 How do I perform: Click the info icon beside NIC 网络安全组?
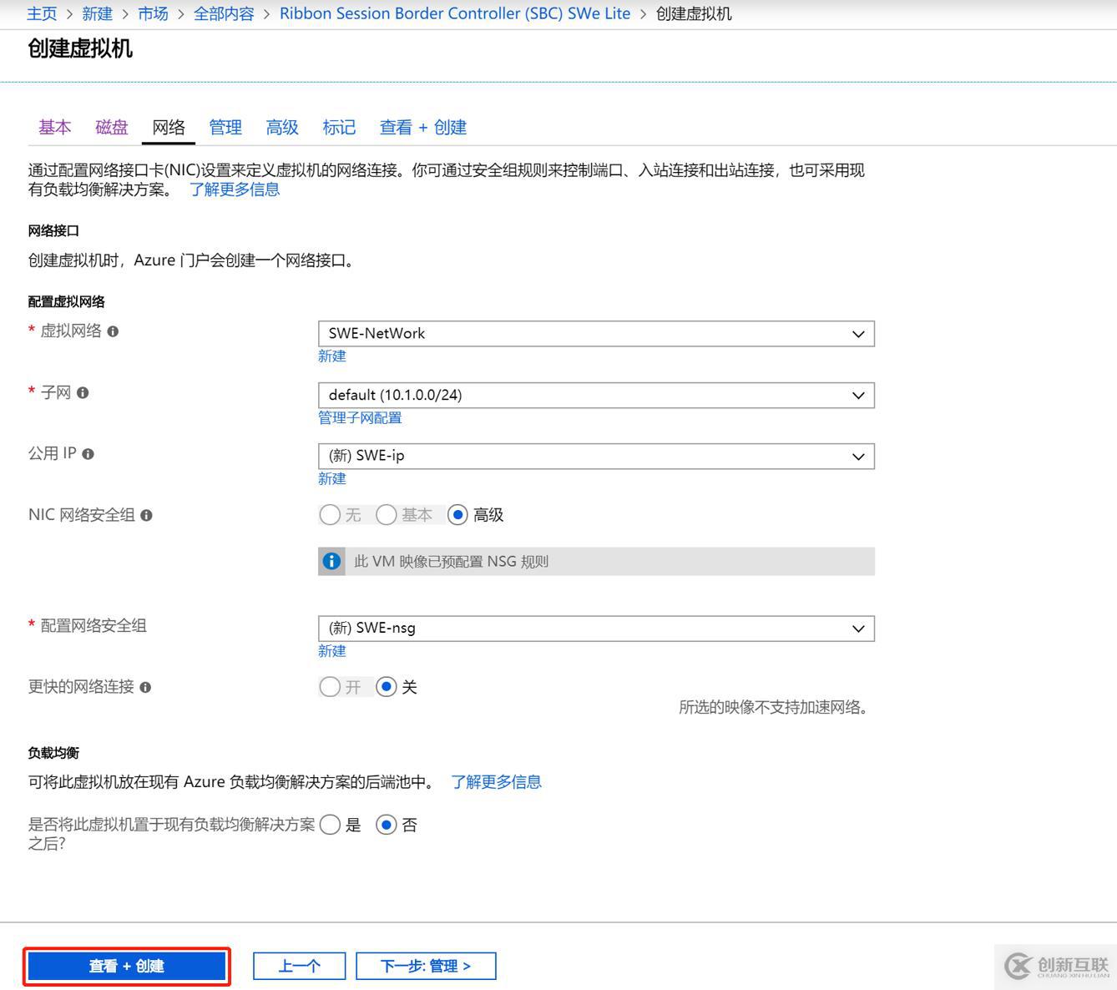[x=147, y=515]
